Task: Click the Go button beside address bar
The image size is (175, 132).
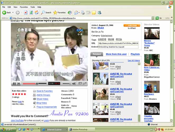Action: tap(159, 18)
